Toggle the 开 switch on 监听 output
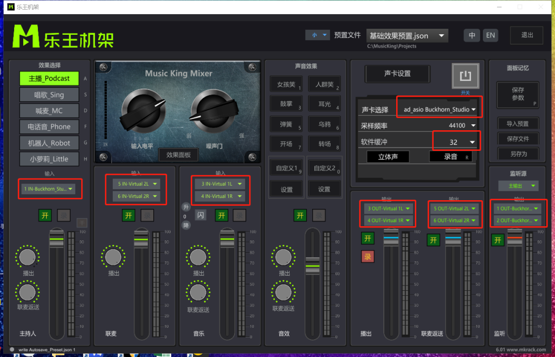The width and height of the screenshot is (555, 357). tap(498, 240)
